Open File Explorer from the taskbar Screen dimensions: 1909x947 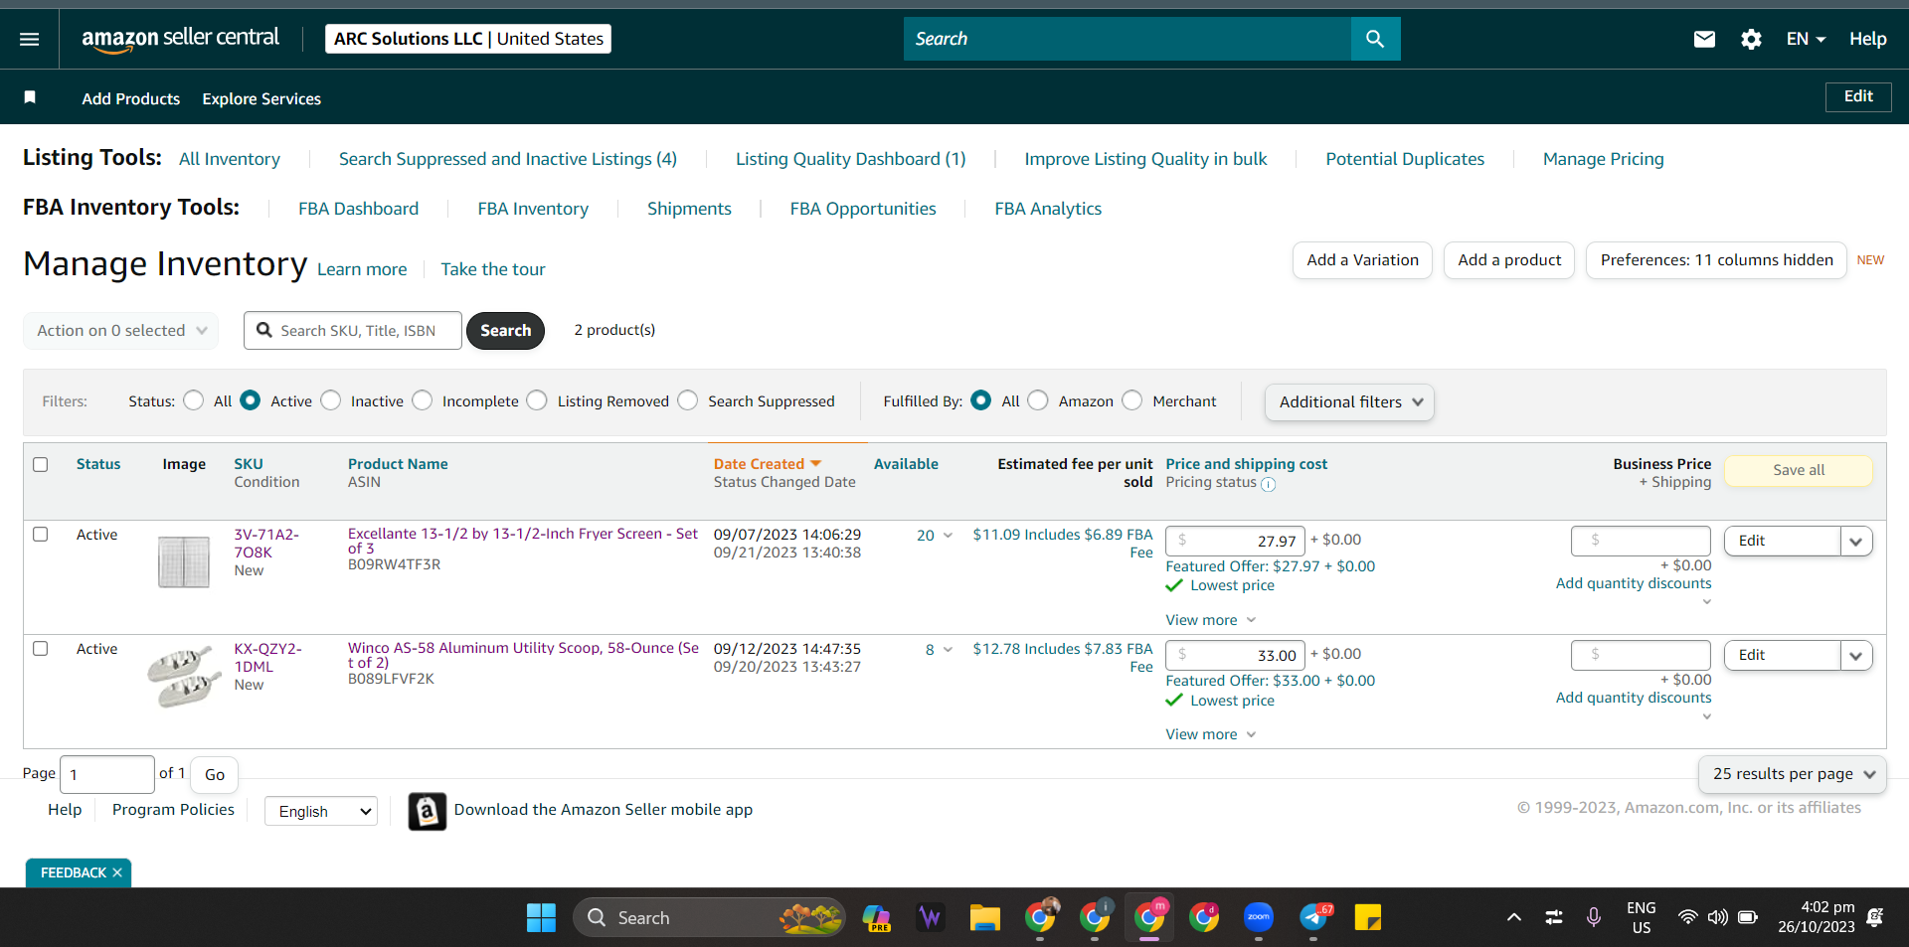coord(984,917)
